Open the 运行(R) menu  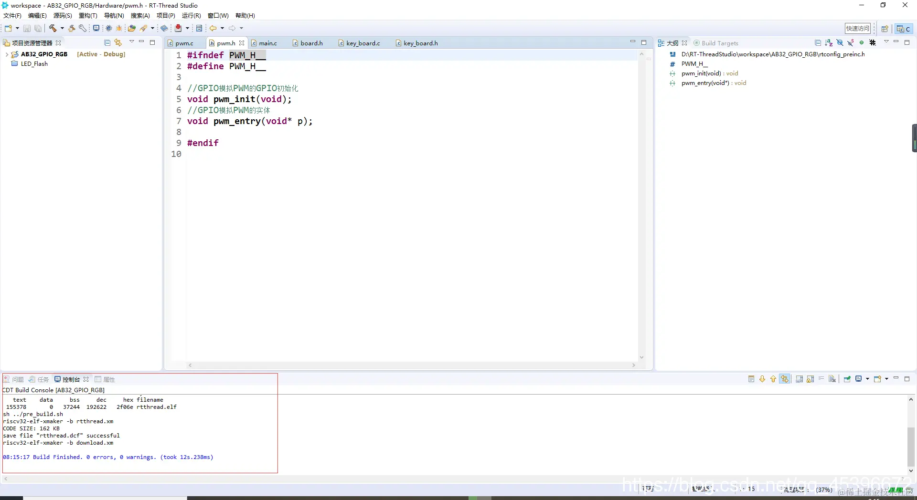(191, 16)
